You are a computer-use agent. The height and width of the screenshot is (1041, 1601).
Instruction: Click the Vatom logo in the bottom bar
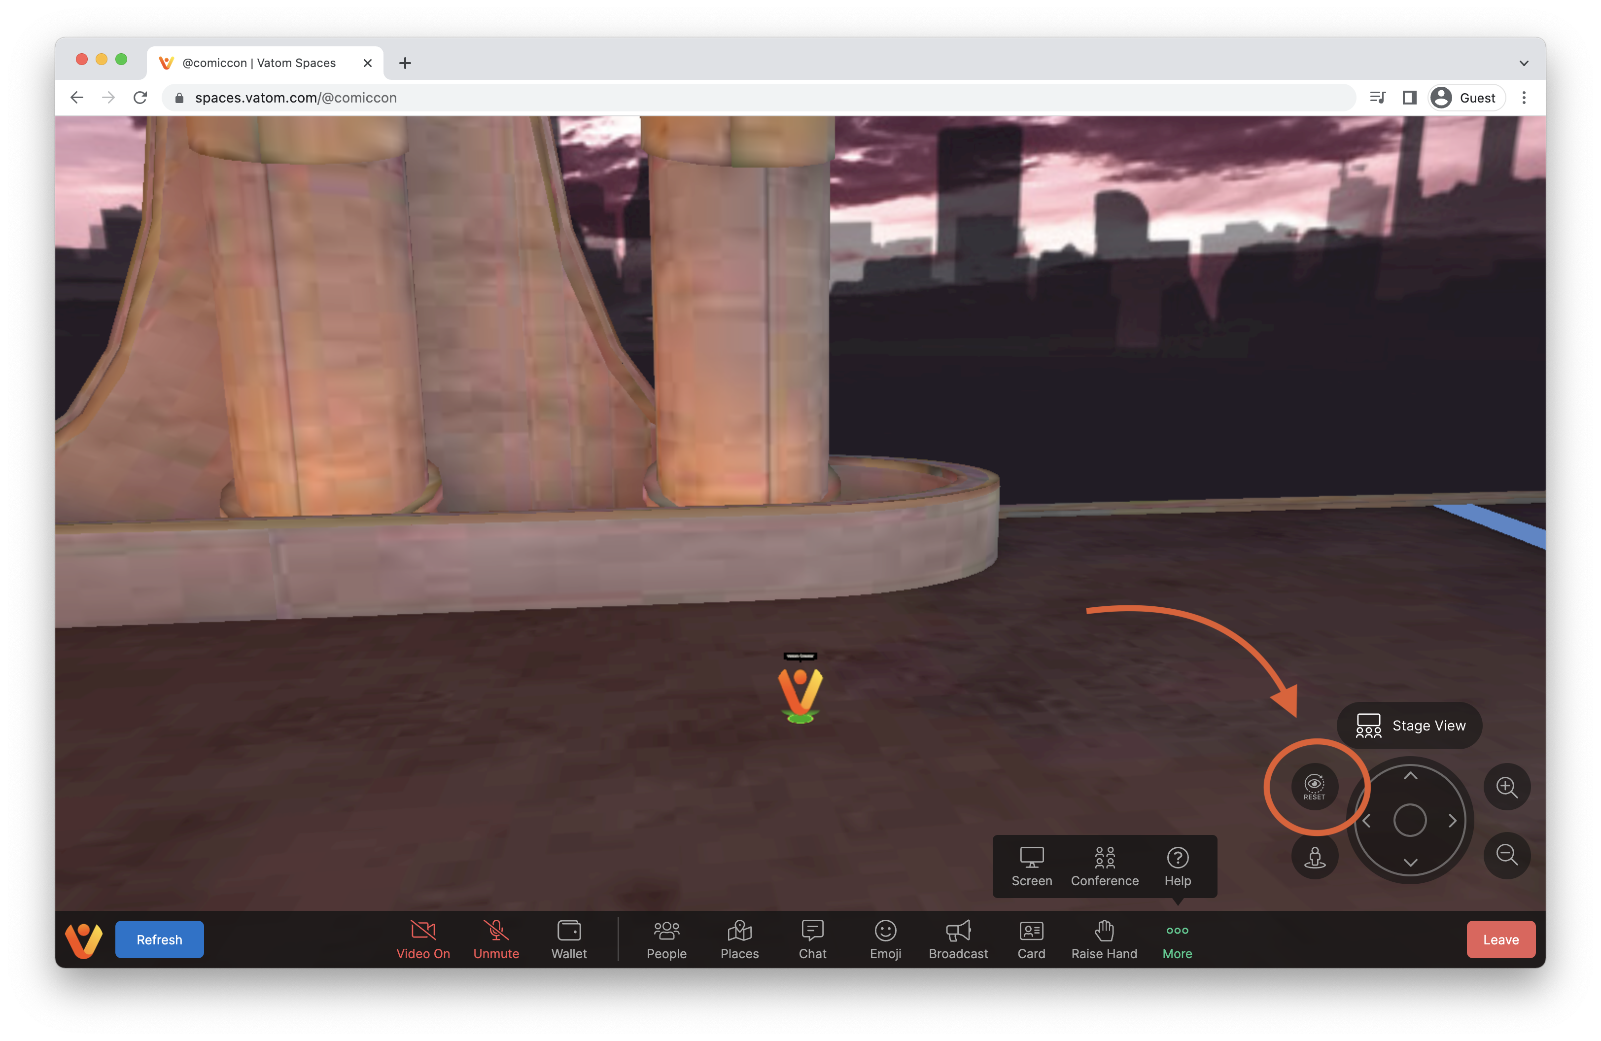[x=83, y=940]
